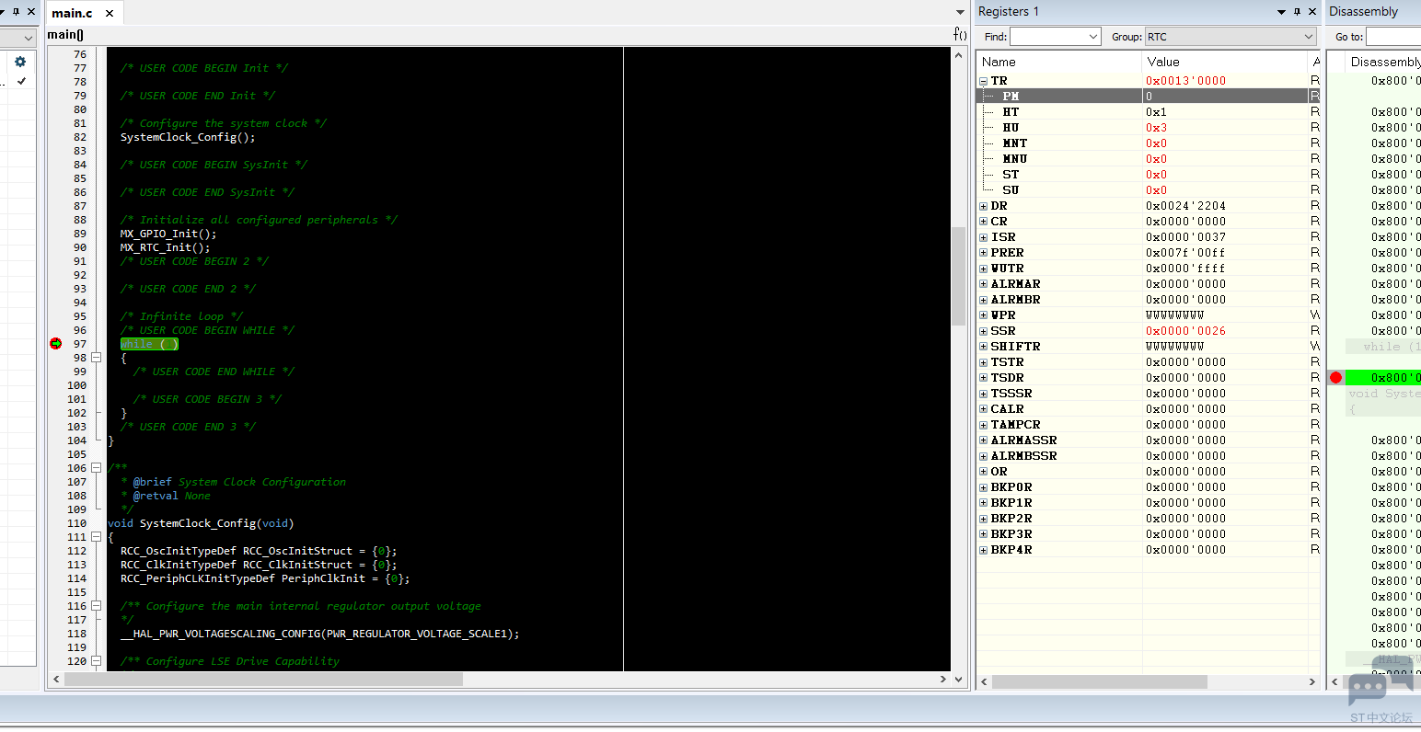Open the Group RTC dropdown
1421x732 pixels.
click(1309, 37)
